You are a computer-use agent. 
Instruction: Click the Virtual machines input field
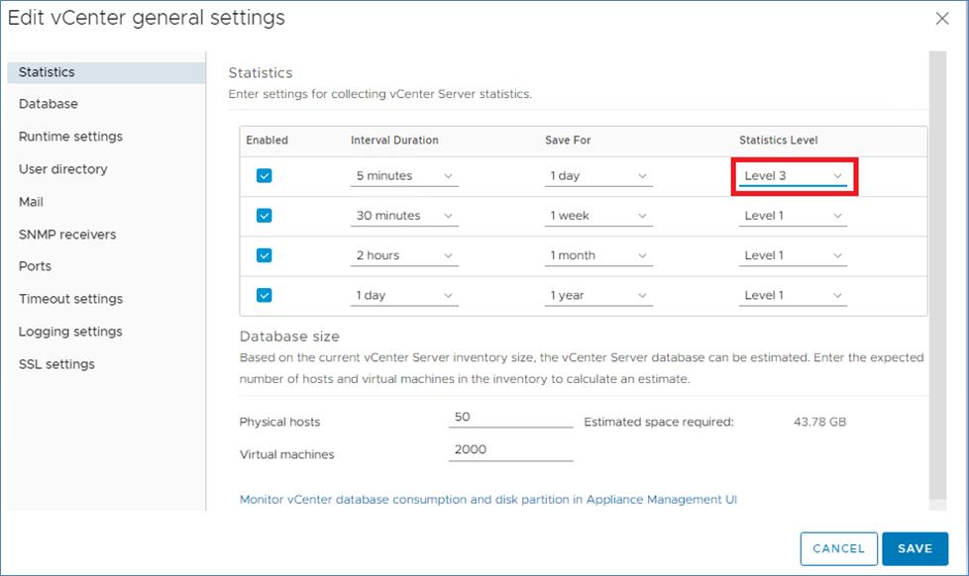(x=510, y=450)
